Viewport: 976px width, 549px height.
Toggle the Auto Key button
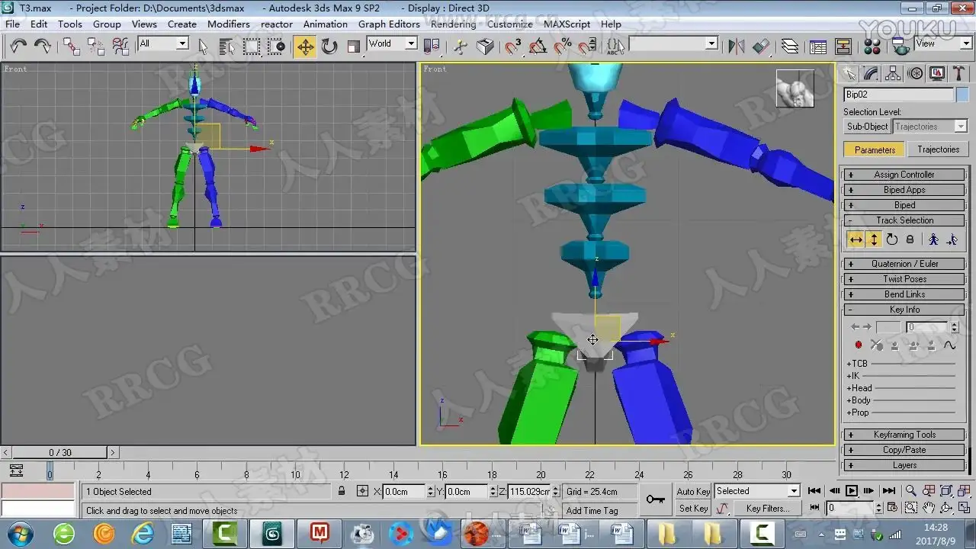[693, 492]
